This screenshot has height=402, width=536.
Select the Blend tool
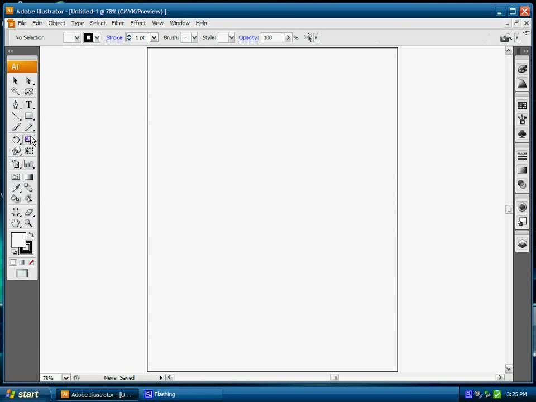click(28, 188)
